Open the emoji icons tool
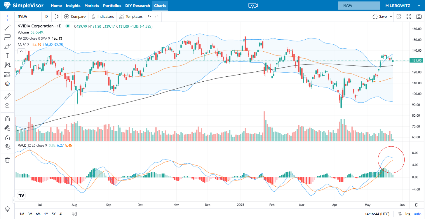 [7, 84]
